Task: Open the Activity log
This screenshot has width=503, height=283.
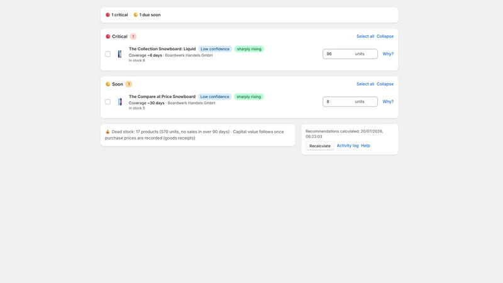Action: pyautogui.click(x=348, y=146)
